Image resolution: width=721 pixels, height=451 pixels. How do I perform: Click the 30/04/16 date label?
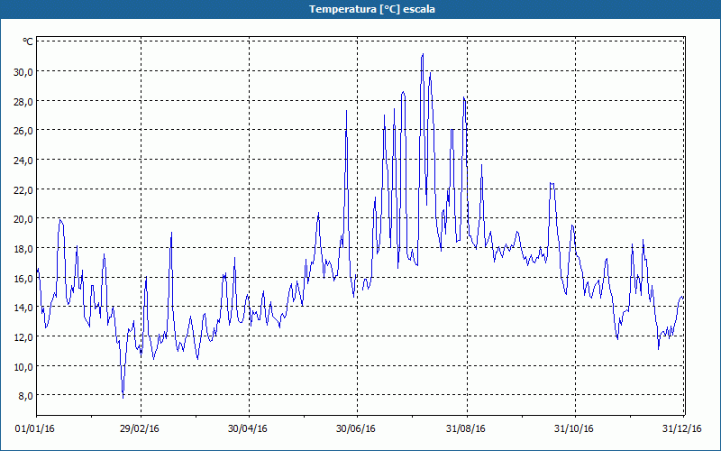pos(247,429)
